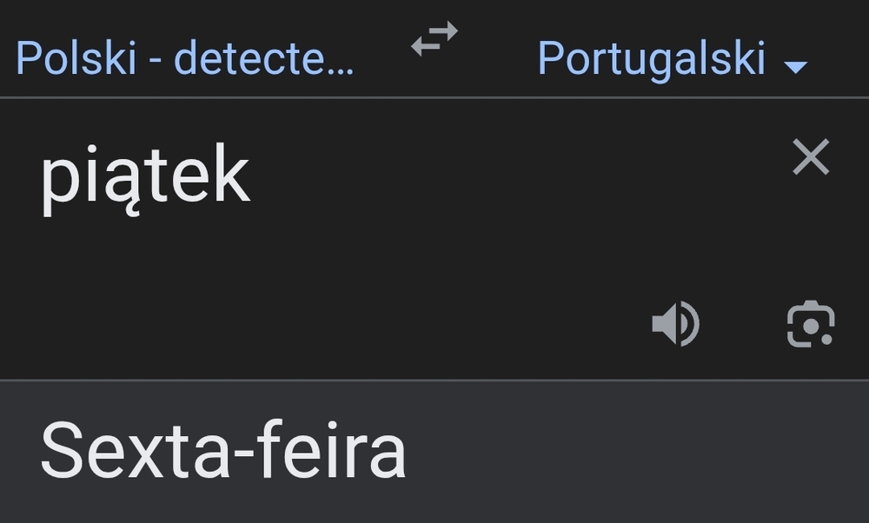Click the source word piątek
This screenshot has height=523, width=869.
145,176
